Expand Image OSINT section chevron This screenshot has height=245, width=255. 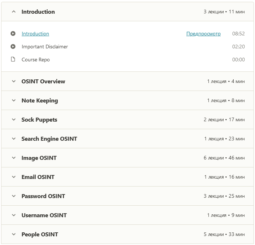(x=14, y=158)
